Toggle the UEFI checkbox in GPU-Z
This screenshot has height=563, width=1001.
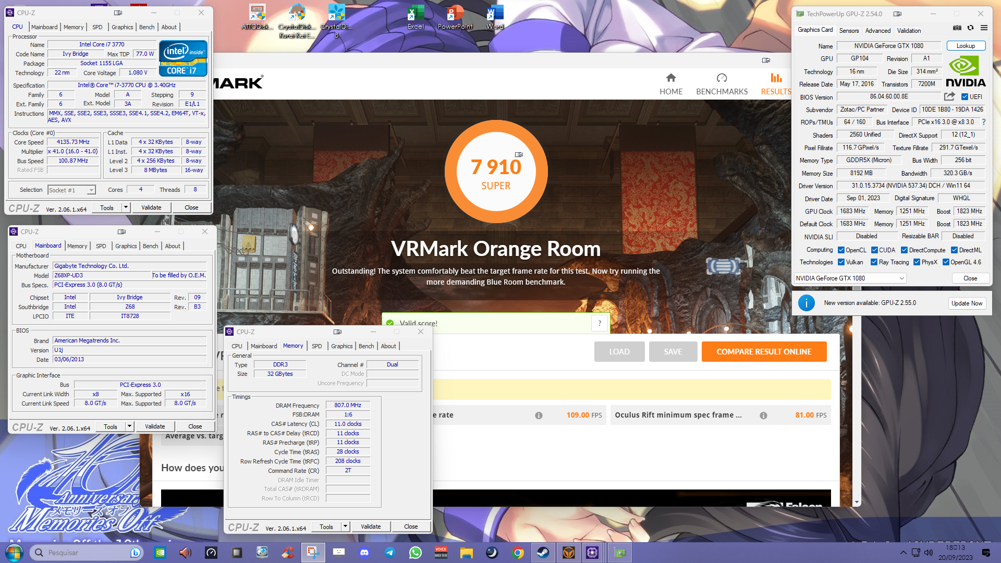(965, 97)
